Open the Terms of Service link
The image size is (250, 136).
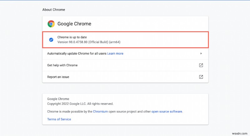(59, 119)
